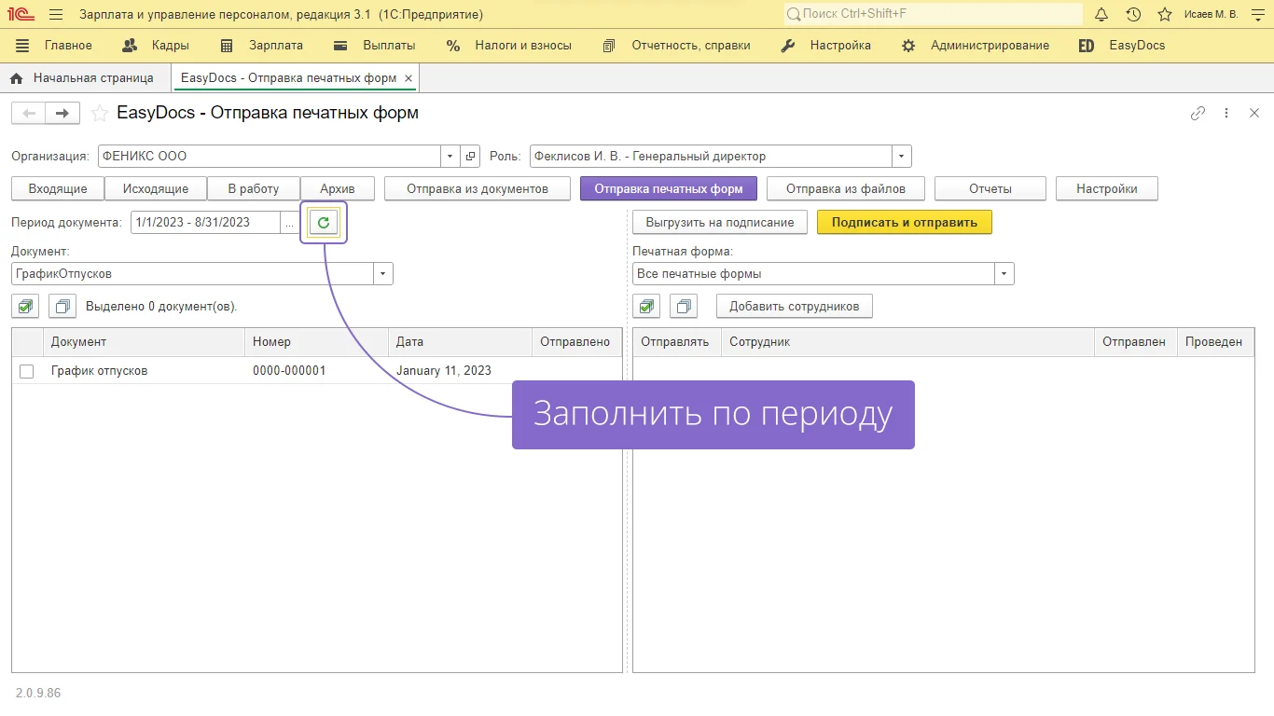The width and height of the screenshot is (1274, 716).
Task: Click the check-all icon above the employees table
Action: (x=646, y=306)
